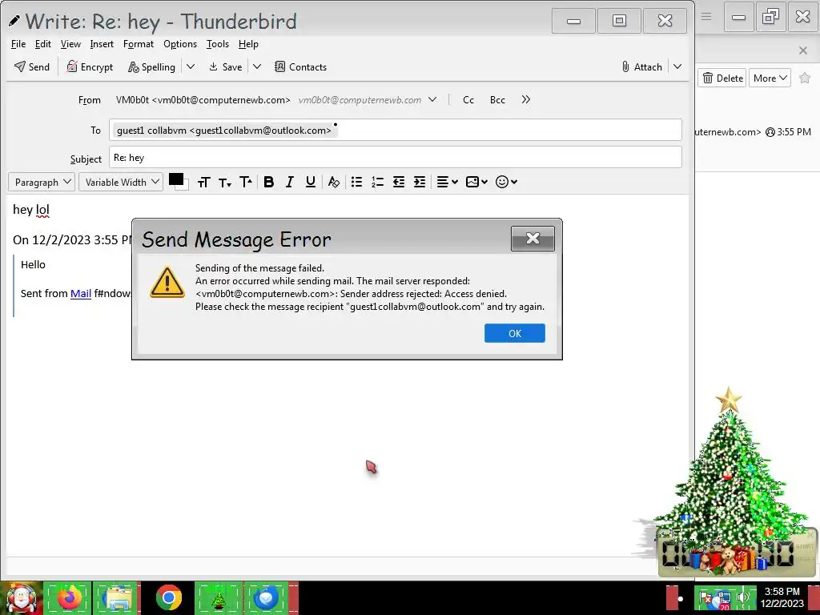This screenshot has height=615, width=820.
Task: Open the More dropdown in main window
Action: click(x=770, y=78)
